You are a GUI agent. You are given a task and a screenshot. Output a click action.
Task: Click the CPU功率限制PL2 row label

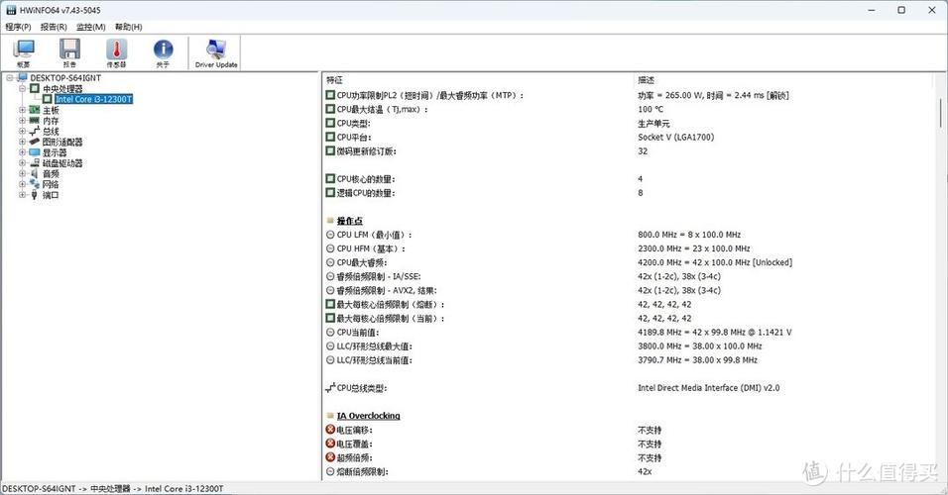pos(429,95)
